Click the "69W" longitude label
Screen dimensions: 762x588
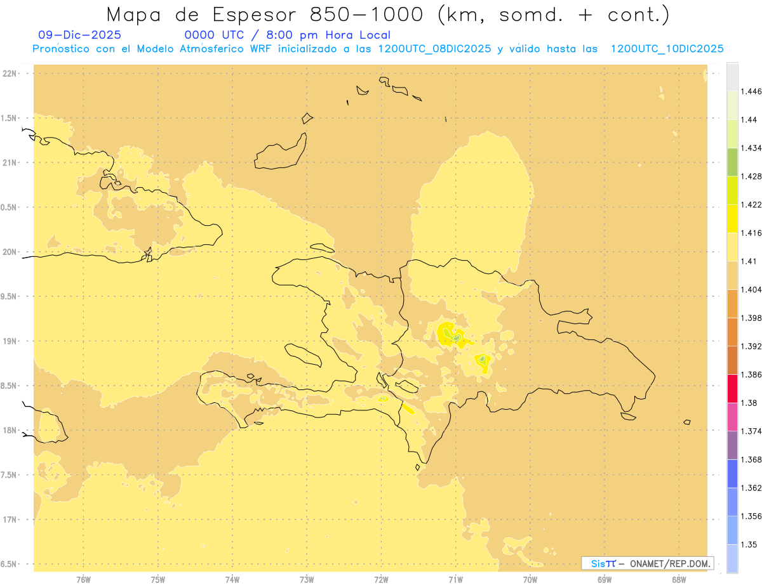click(605, 579)
